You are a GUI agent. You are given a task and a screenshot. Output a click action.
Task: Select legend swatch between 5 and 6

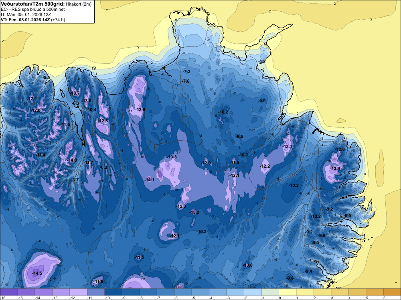375,292
